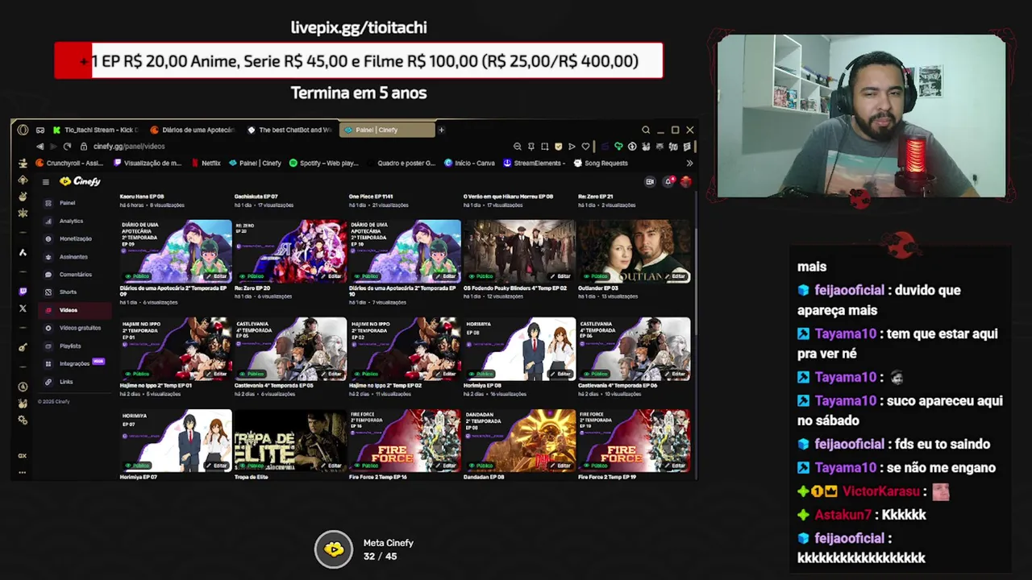Edit Hajime no Ippo 2° Temp EP 01

click(x=217, y=374)
